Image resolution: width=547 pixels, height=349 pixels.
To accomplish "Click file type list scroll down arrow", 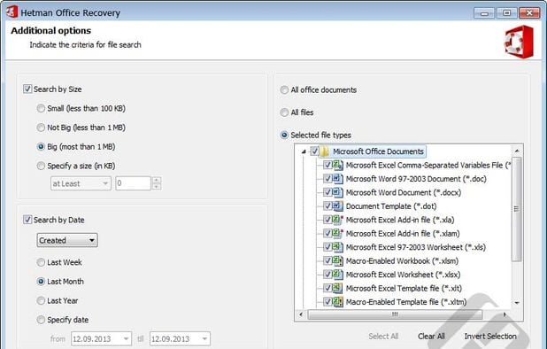I will coord(517,303).
